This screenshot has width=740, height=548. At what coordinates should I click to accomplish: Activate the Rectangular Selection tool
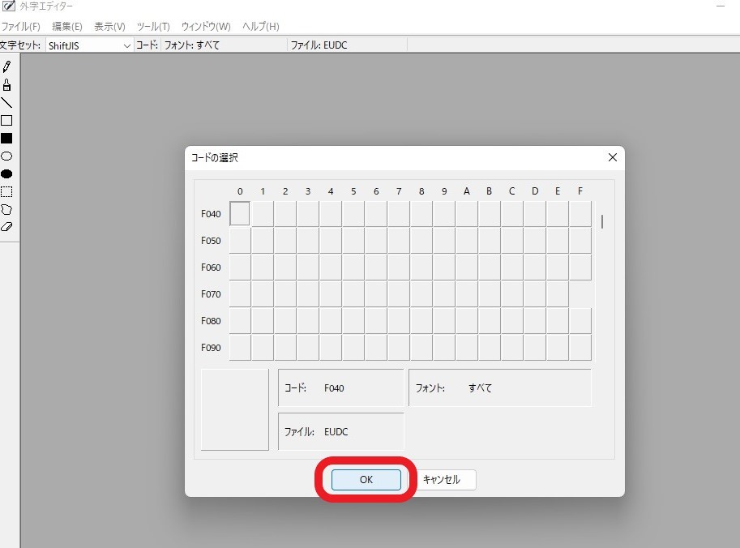pos(6,191)
